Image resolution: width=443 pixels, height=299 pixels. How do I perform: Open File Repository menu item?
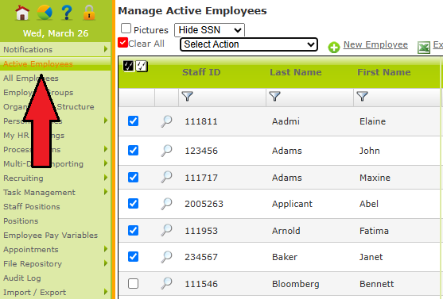click(33, 264)
